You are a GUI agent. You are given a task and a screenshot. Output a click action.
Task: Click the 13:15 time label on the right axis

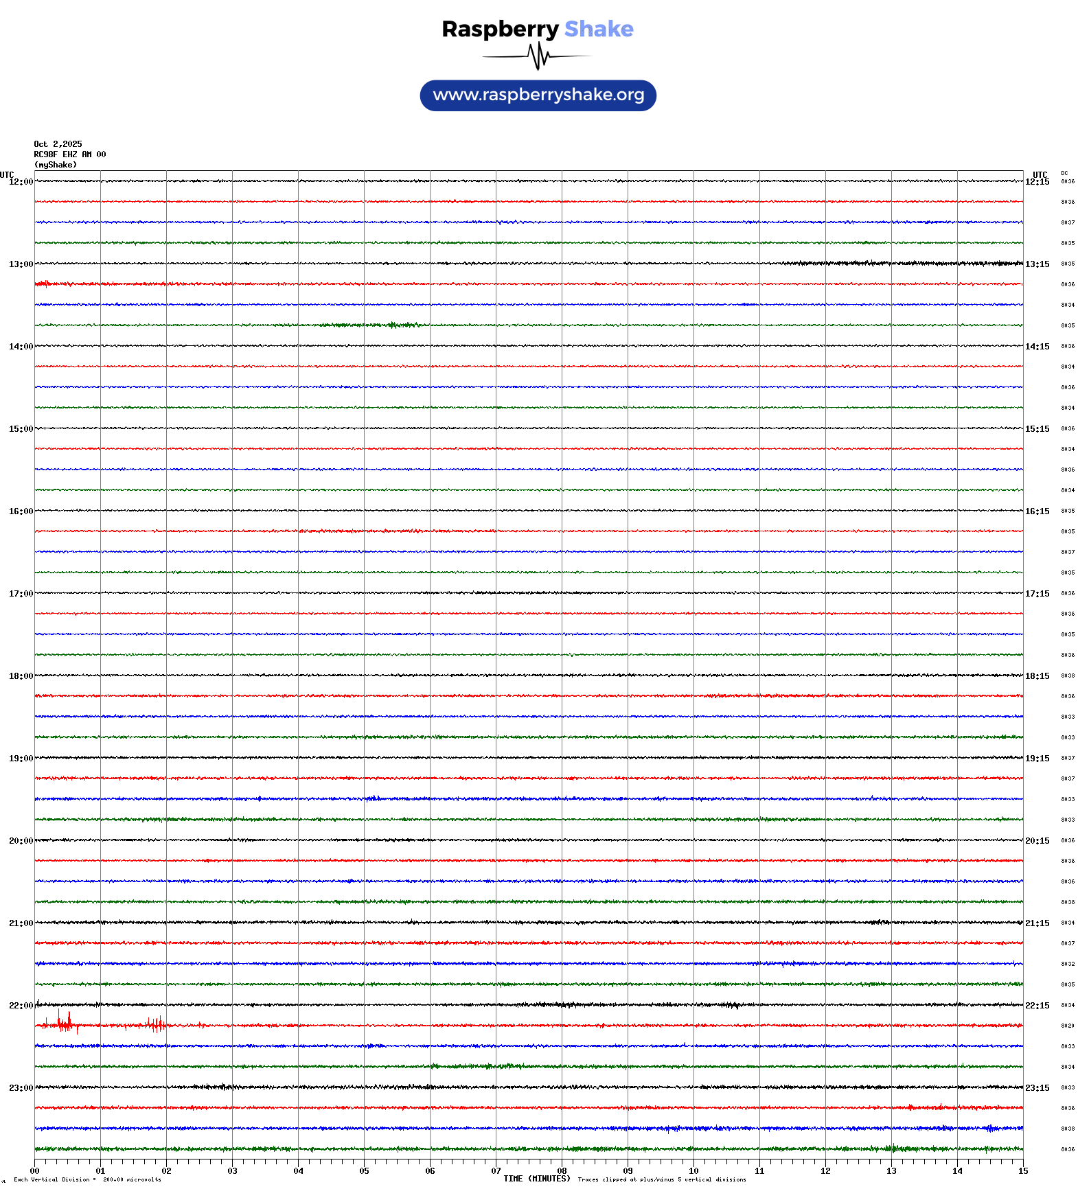point(1037,264)
